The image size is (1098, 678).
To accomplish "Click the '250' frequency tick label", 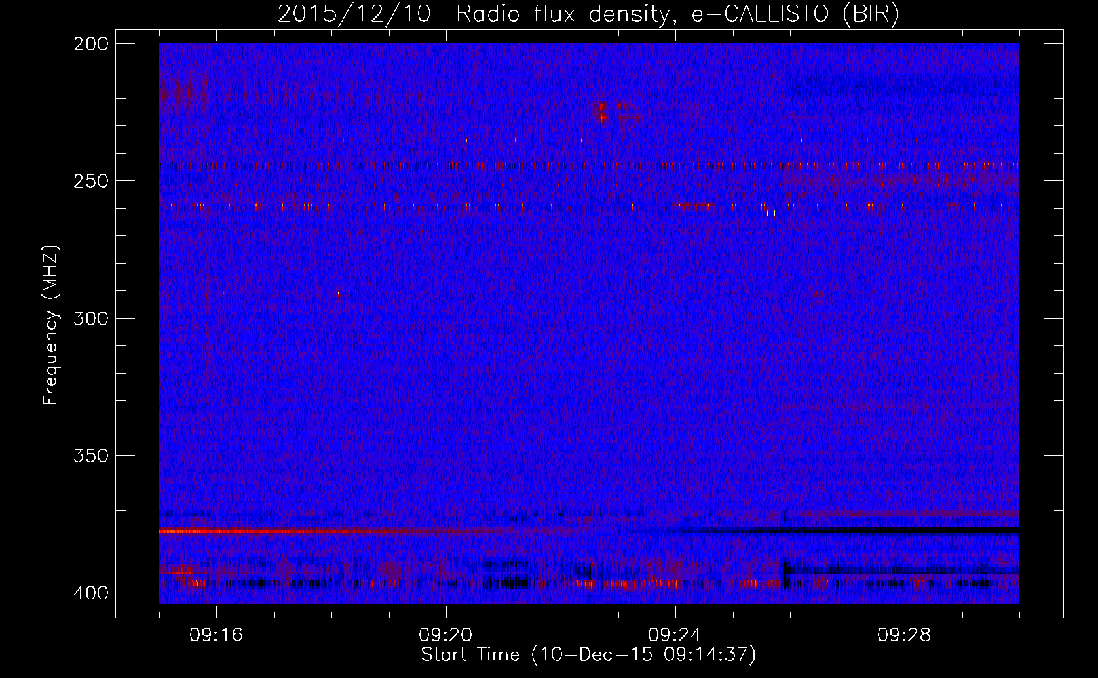I will (x=90, y=181).
